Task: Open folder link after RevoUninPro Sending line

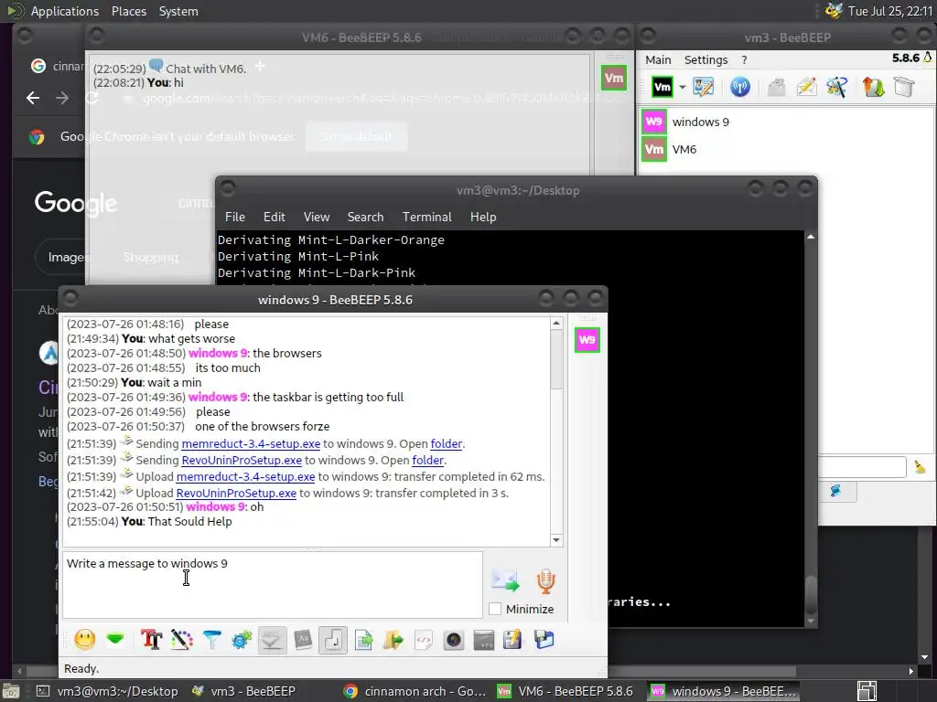Action: coord(428,461)
